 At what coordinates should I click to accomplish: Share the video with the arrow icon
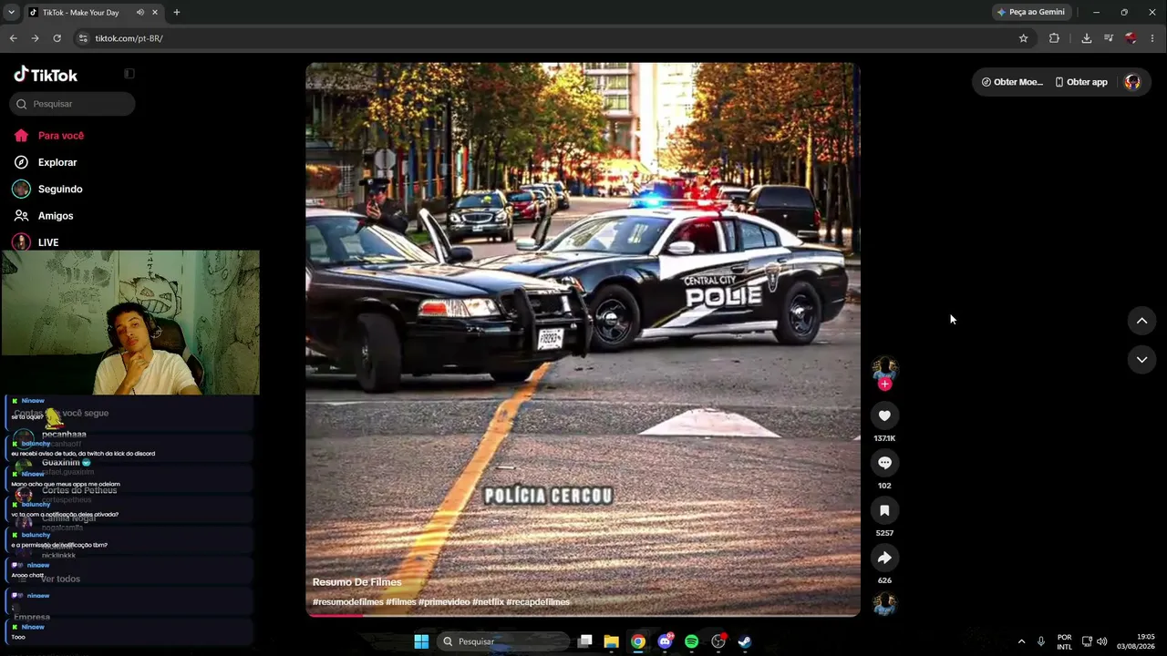click(x=884, y=558)
